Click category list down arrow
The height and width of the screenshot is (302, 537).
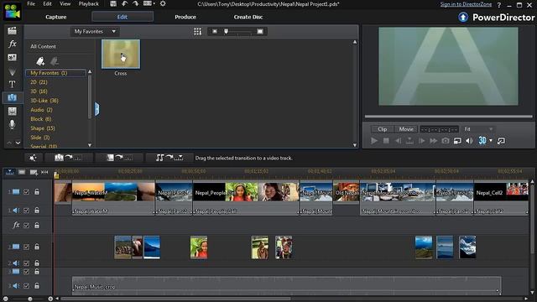(90, 145)
